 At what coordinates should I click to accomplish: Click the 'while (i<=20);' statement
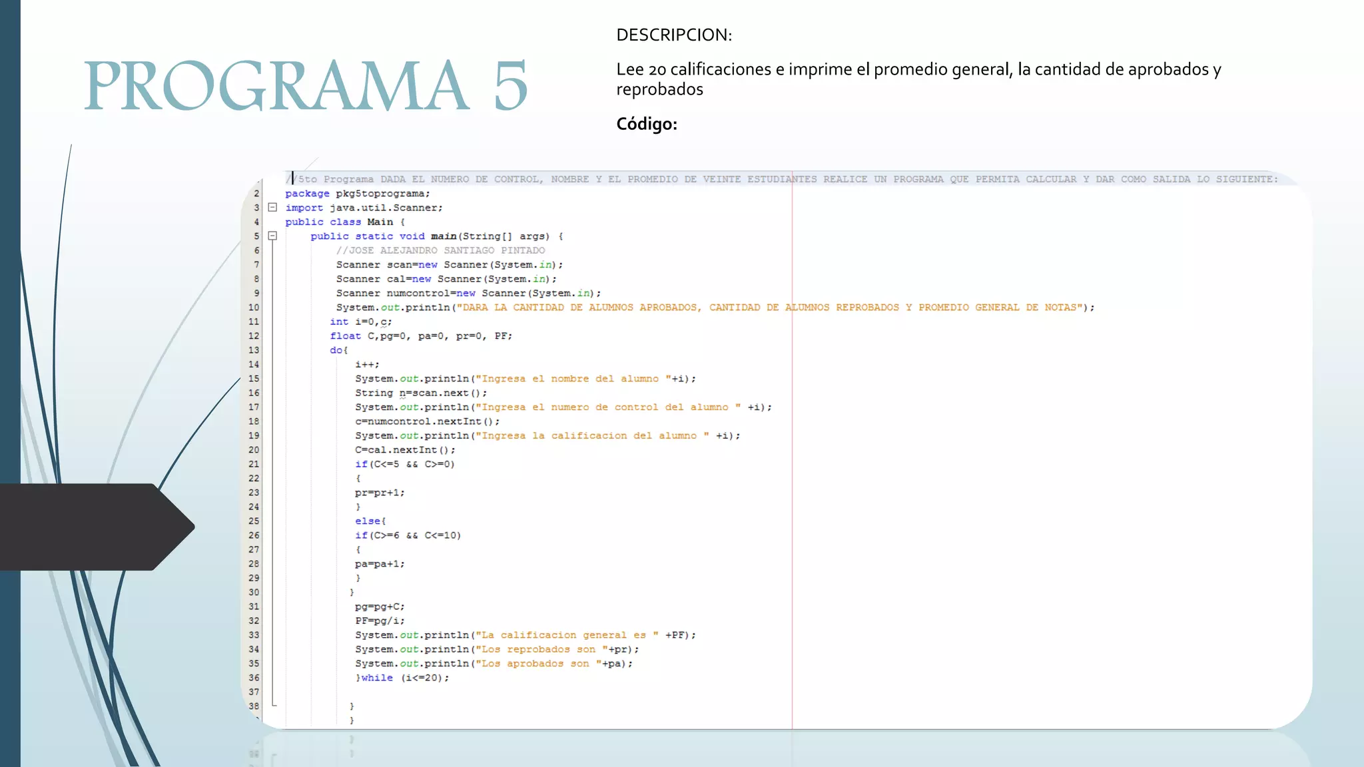point(402,678)
